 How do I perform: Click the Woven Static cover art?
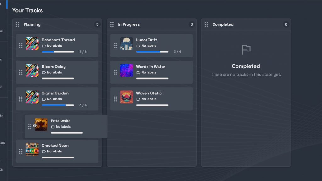tap(126, 97)
